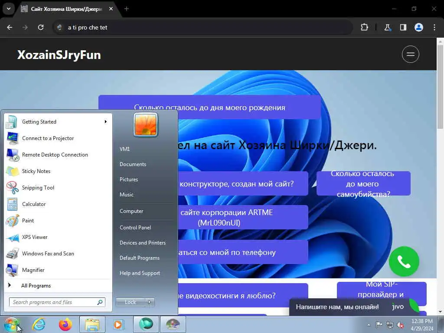Click the user account flower picture
Viewport: 444px width, 333px height.
tap(146, 124)
